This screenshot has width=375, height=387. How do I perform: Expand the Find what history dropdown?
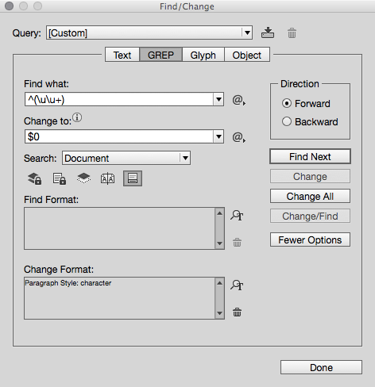point(218,99)
